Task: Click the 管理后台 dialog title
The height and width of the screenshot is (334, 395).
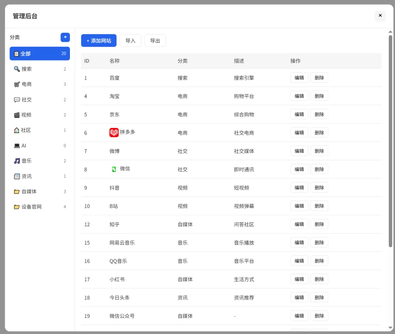Action: [x=25, y=16]
